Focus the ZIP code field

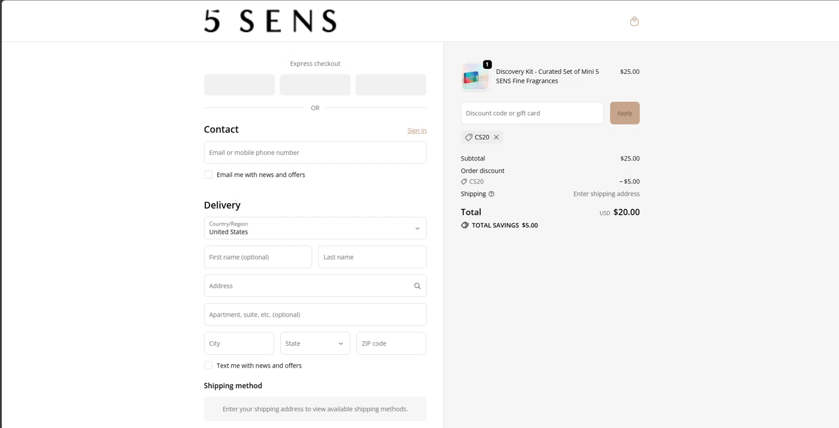click(x=391, y=344)
